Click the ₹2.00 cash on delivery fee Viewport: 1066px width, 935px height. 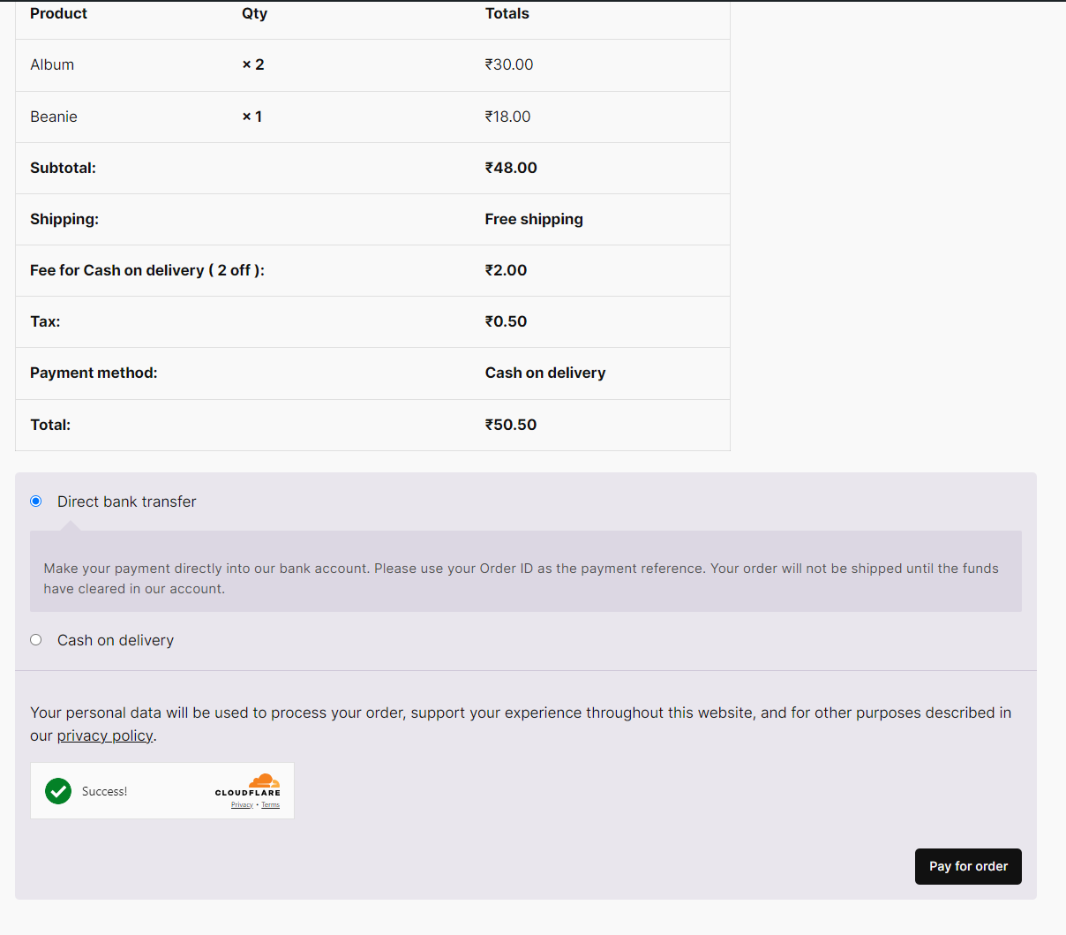tap(506, 270)
